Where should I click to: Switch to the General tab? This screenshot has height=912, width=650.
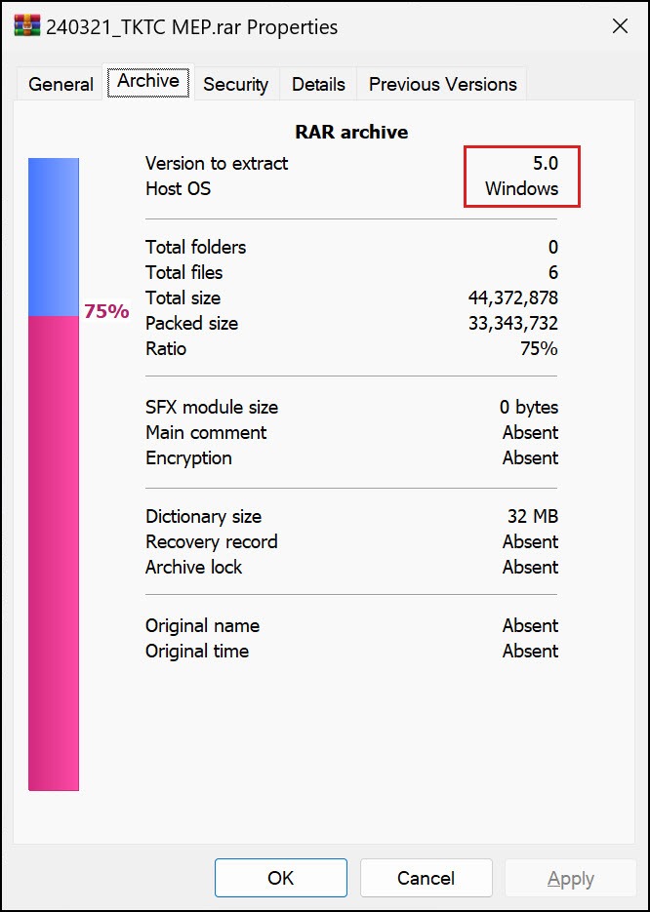coord(61,85)
